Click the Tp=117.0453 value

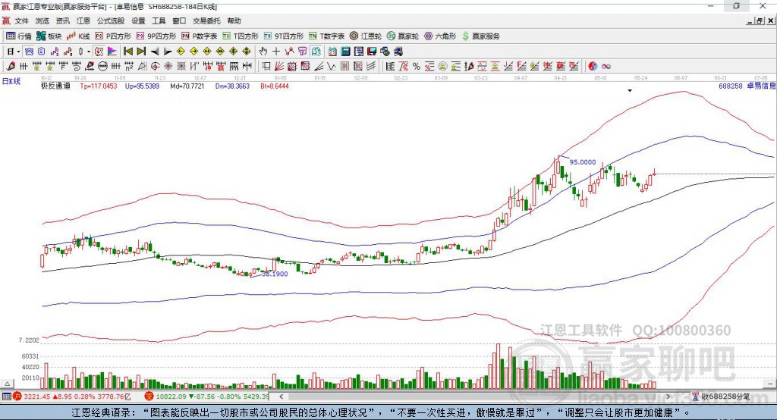[x=99, y=86]
